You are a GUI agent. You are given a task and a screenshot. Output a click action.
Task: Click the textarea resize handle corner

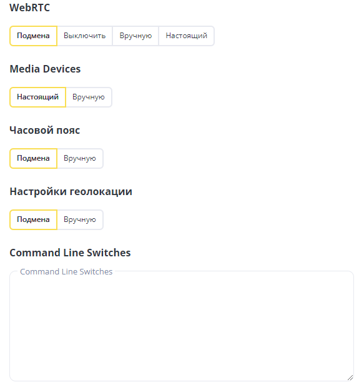coord(350,378)
